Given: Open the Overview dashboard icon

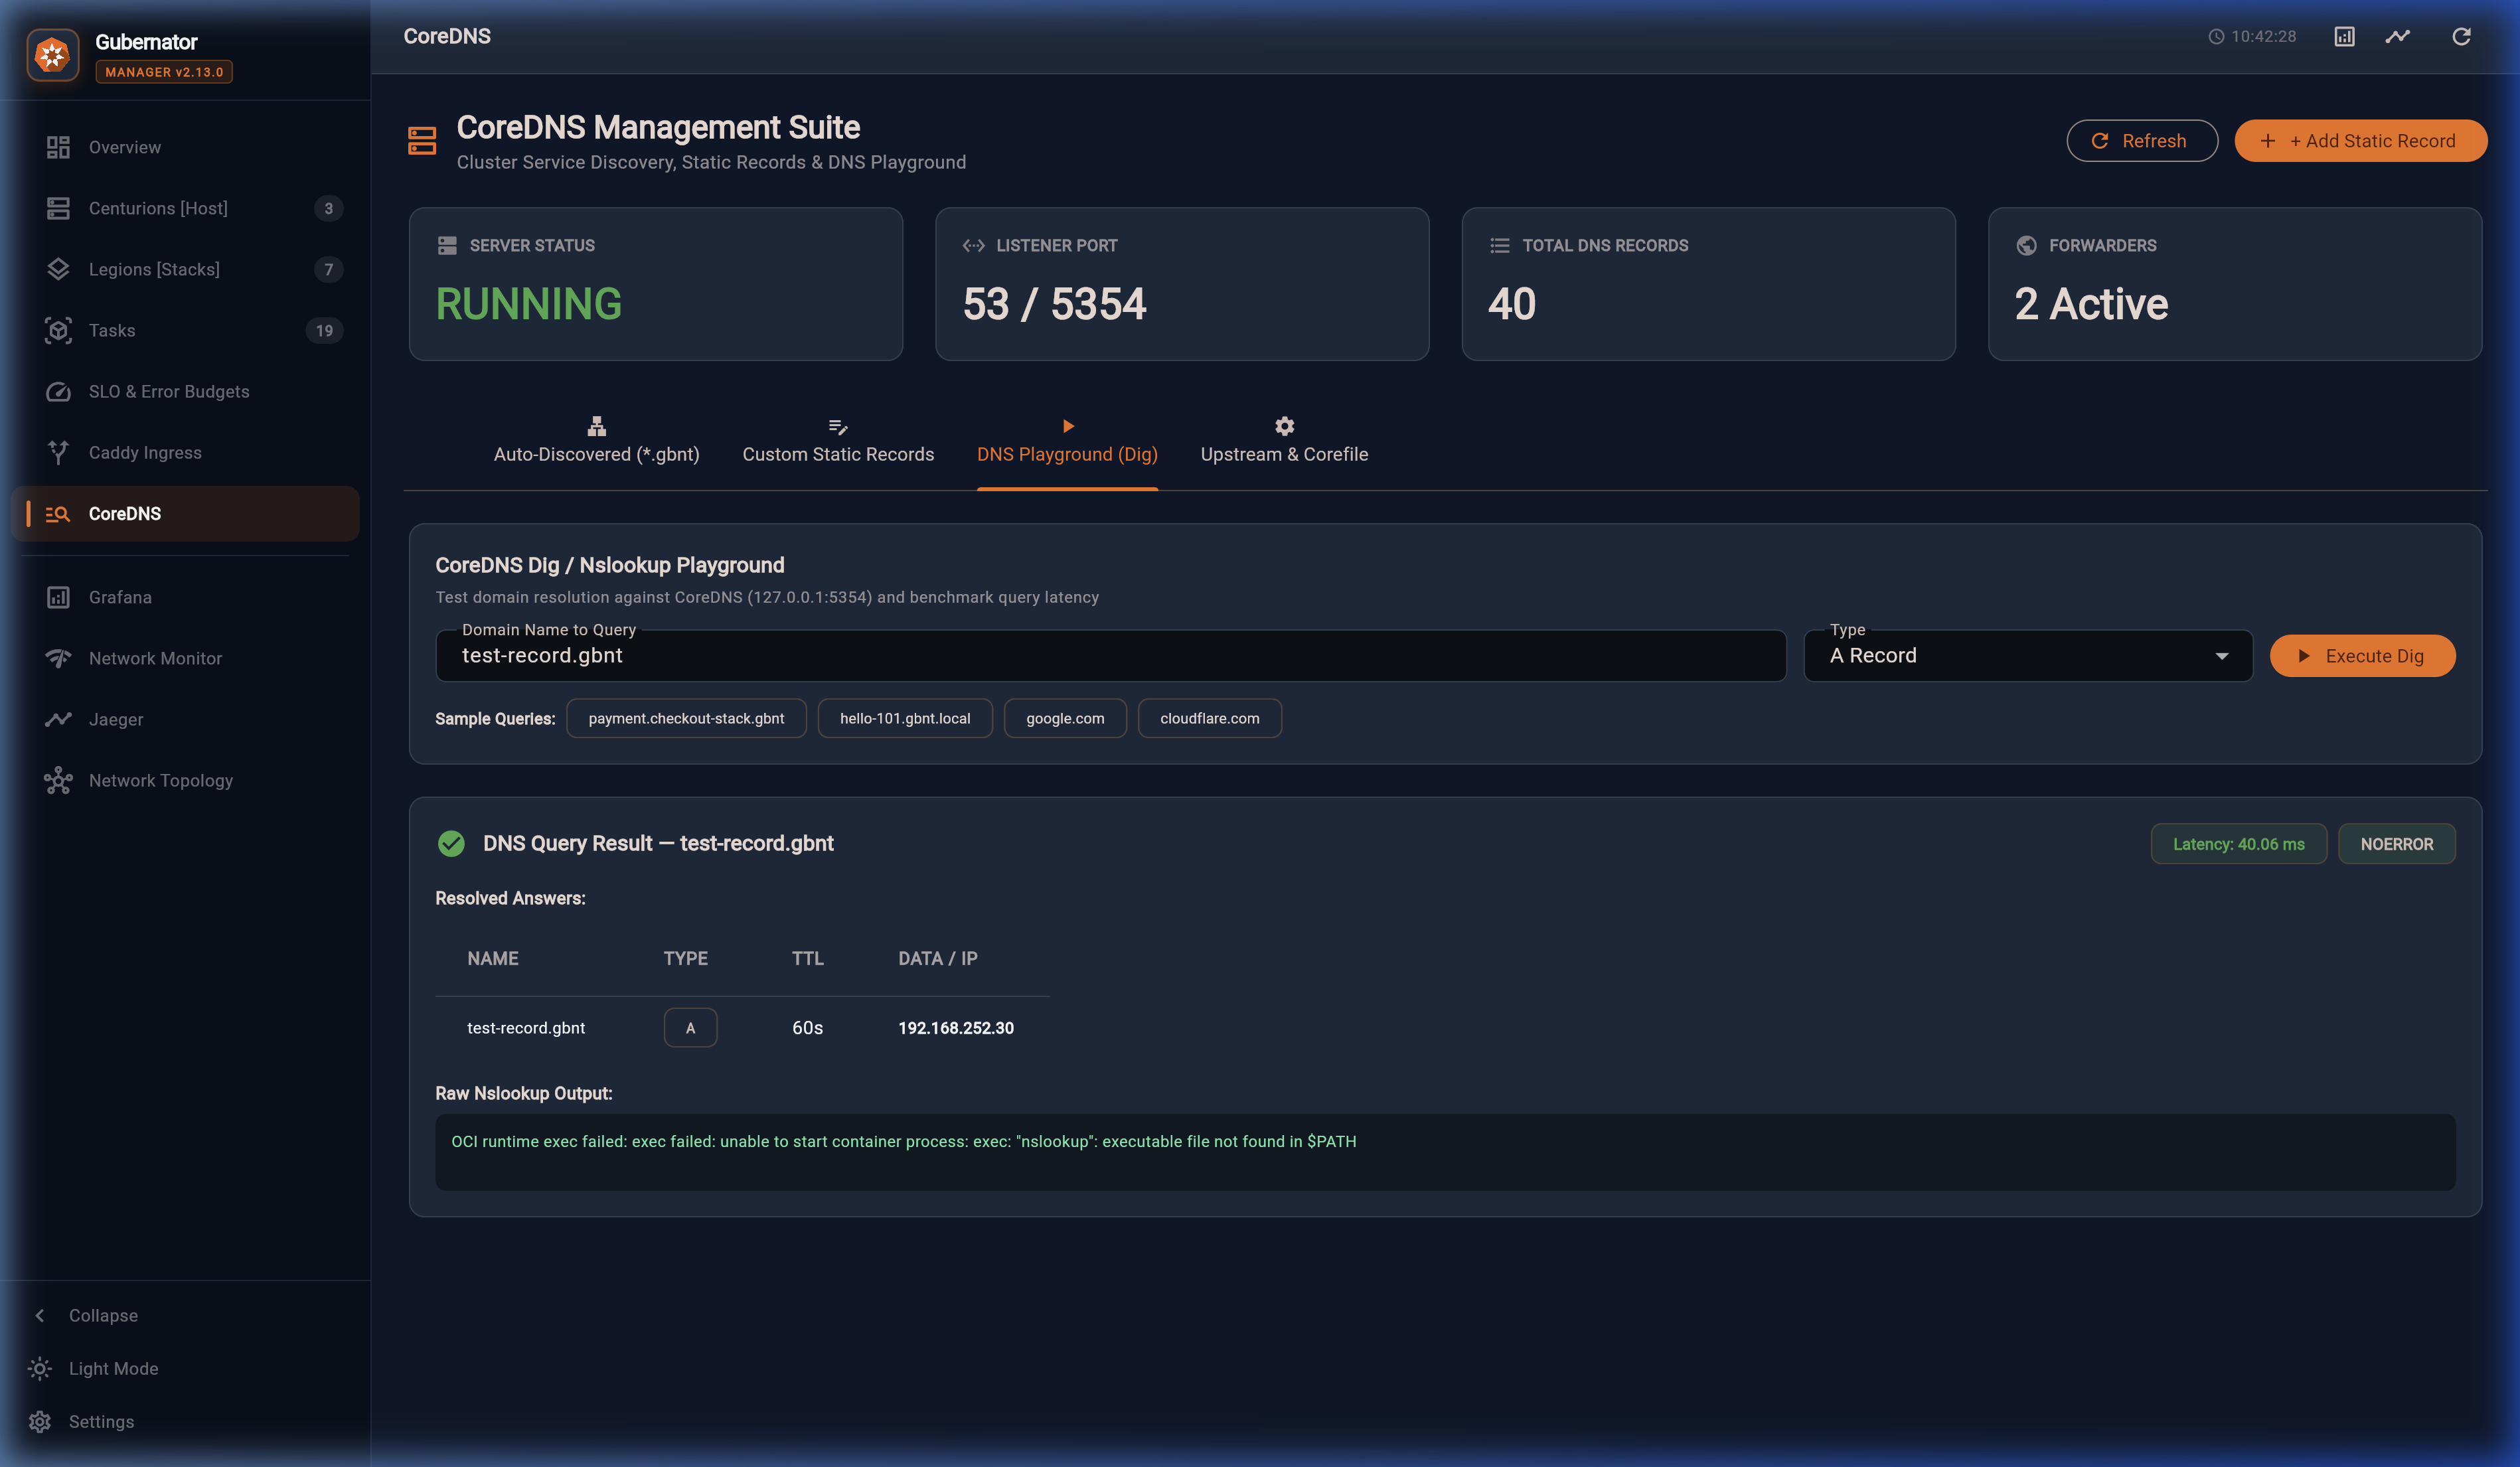Looking at the screenshot, I should click(58, 147).
